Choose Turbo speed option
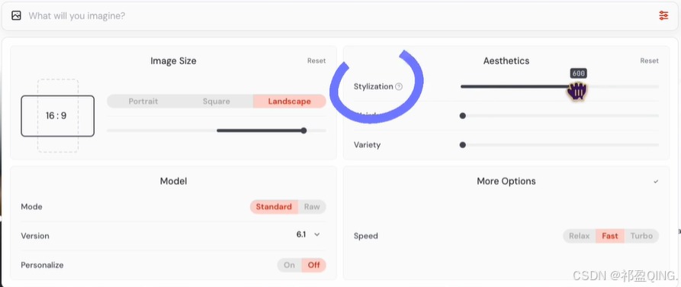The image size is (681, 287). coord(641,236)
